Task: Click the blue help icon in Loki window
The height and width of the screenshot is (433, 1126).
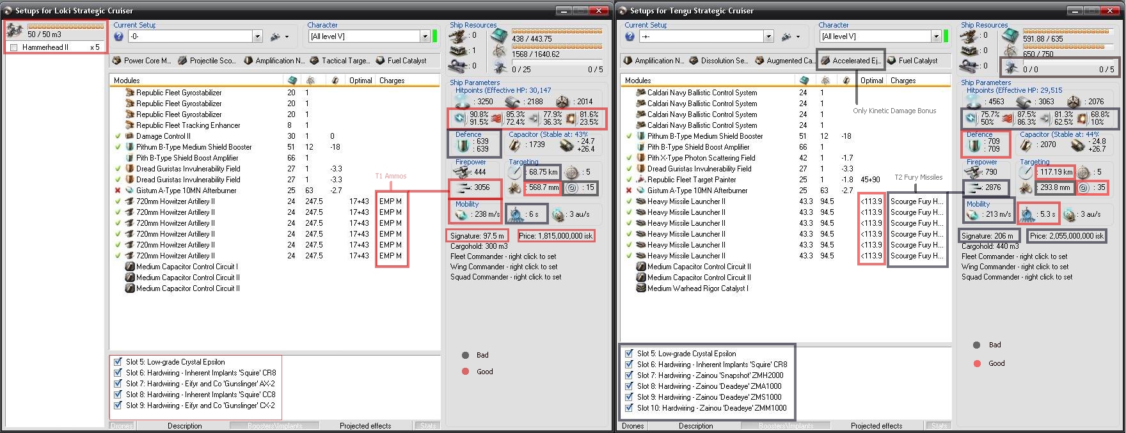Action: [x=118, y=36]
